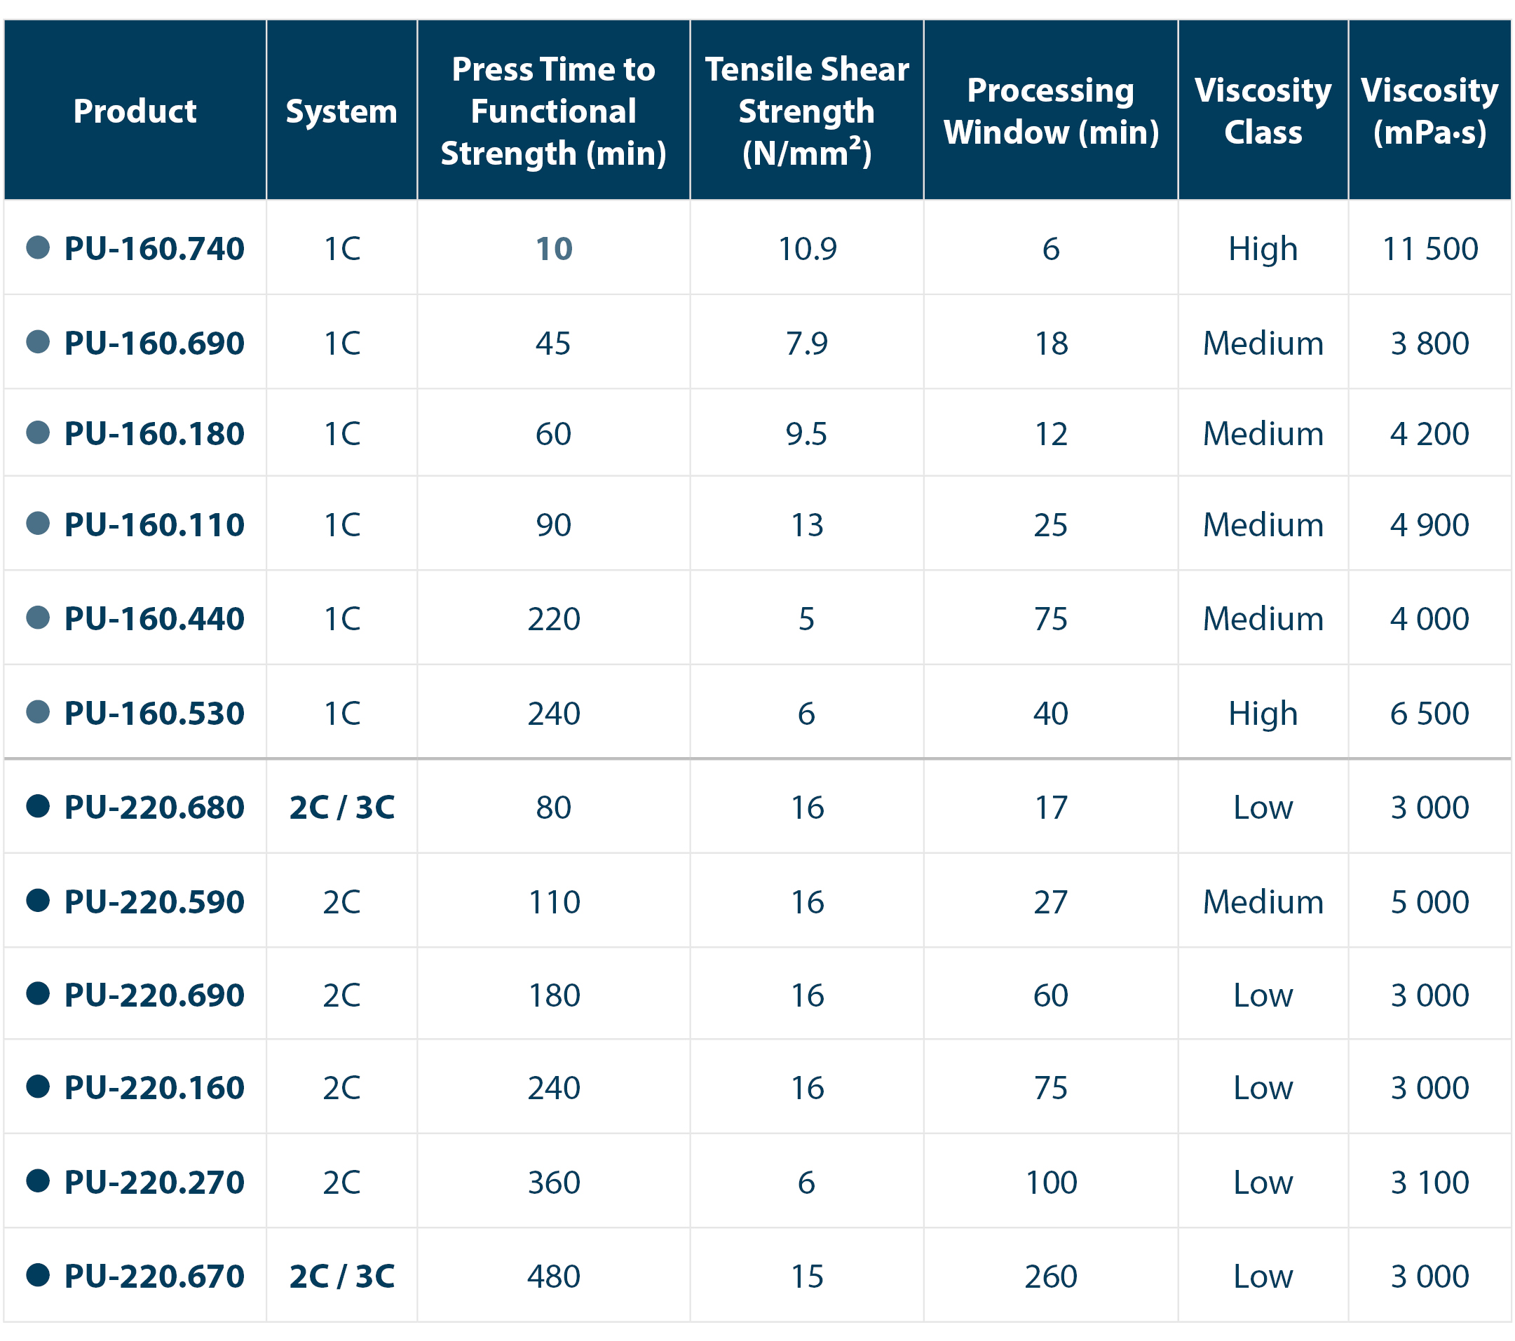
Task: Select the System column header
Action: tap(341, 111)
